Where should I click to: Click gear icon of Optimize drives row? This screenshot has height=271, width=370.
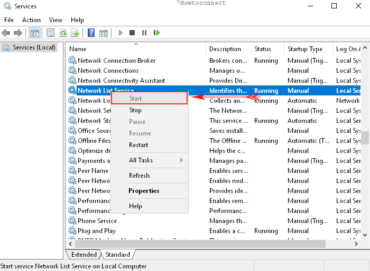tap(72, 150)
